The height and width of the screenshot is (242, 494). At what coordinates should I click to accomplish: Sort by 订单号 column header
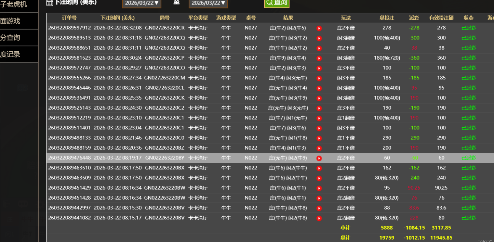click(69, 18)
